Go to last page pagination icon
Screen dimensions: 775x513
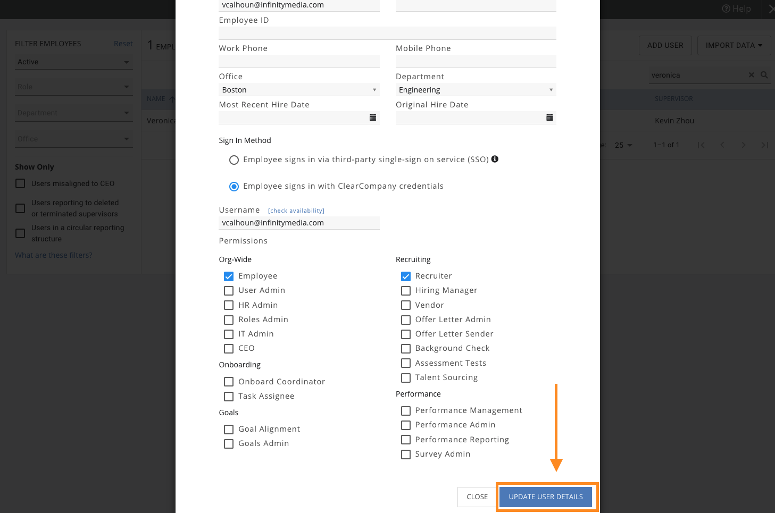coord(764,145)
